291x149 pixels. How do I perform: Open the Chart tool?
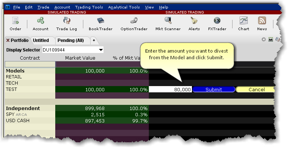[x=243, y=24]
